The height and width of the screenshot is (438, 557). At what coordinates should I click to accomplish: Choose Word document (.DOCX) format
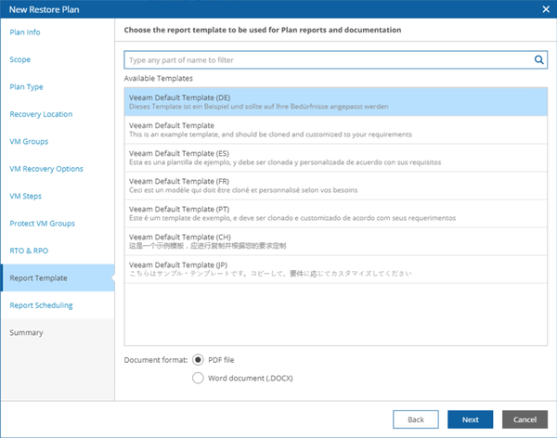(x=198, y=378)
